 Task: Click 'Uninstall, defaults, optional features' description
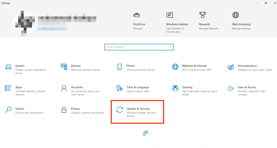coord(30,93)
